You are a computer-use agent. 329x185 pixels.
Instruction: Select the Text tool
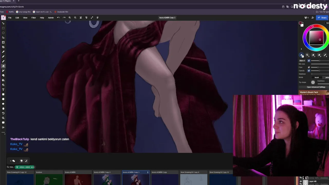click(3, 90)
